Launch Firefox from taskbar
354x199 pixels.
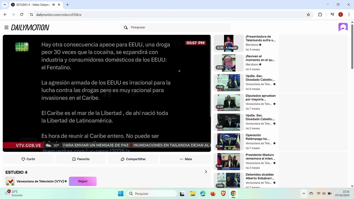coord(213,194)
